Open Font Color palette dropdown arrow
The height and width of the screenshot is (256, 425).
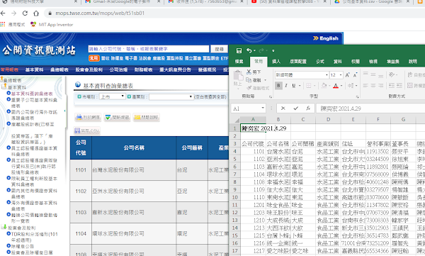[341, 86]
